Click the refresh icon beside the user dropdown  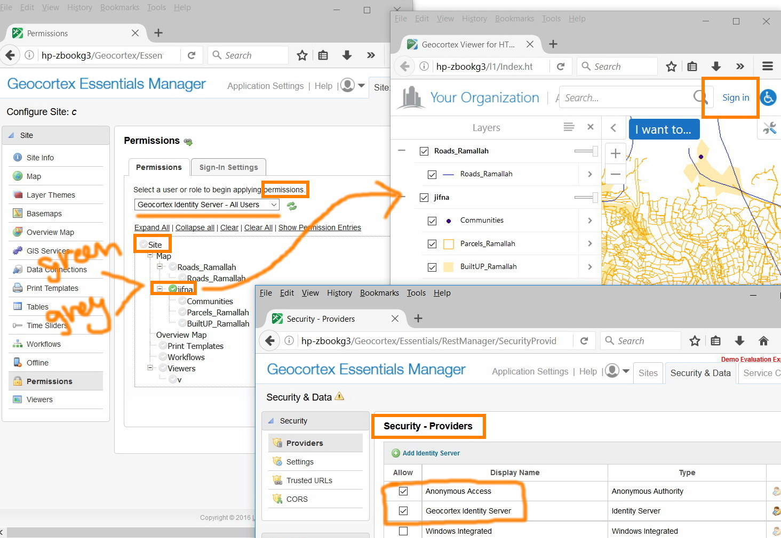click(x=292, y=206)
